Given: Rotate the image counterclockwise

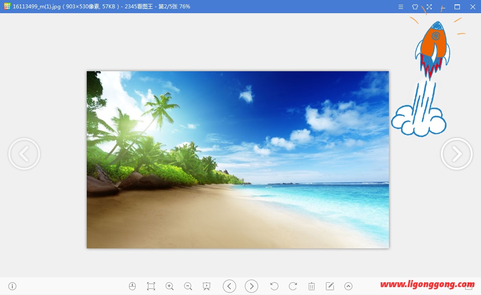Looking at the screenshot, I should coord(274,286).
